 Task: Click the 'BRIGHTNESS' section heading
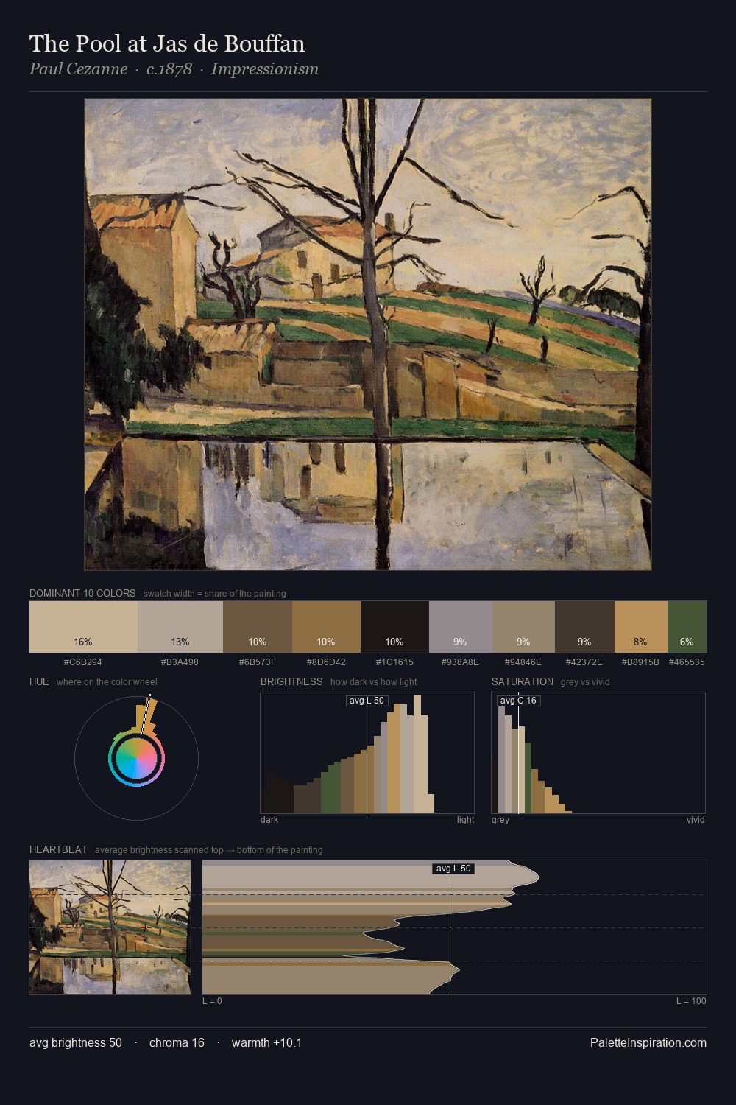291,681
